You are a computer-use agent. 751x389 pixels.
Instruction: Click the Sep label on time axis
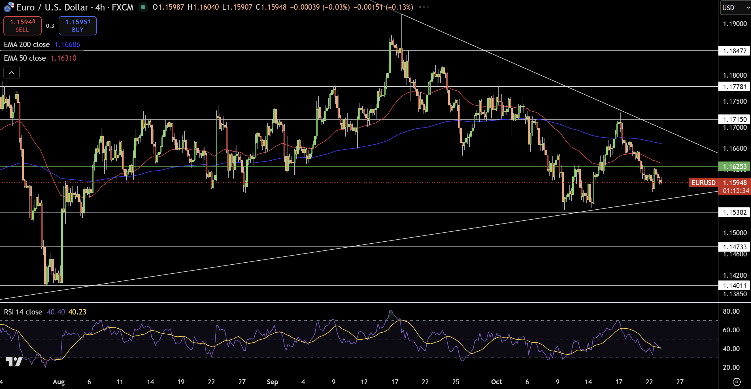pos(272,382)
